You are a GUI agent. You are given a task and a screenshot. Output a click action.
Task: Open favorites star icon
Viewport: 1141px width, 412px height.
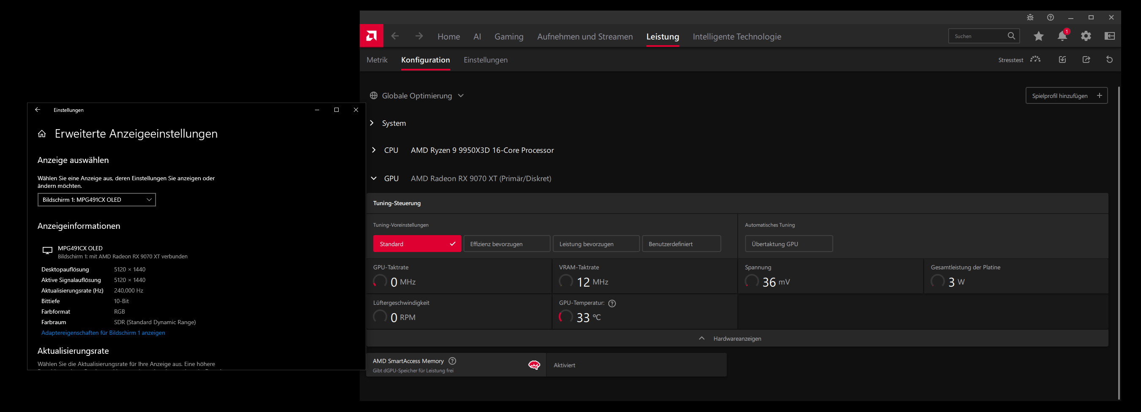pyautogui.click(x=1039, y=36)
